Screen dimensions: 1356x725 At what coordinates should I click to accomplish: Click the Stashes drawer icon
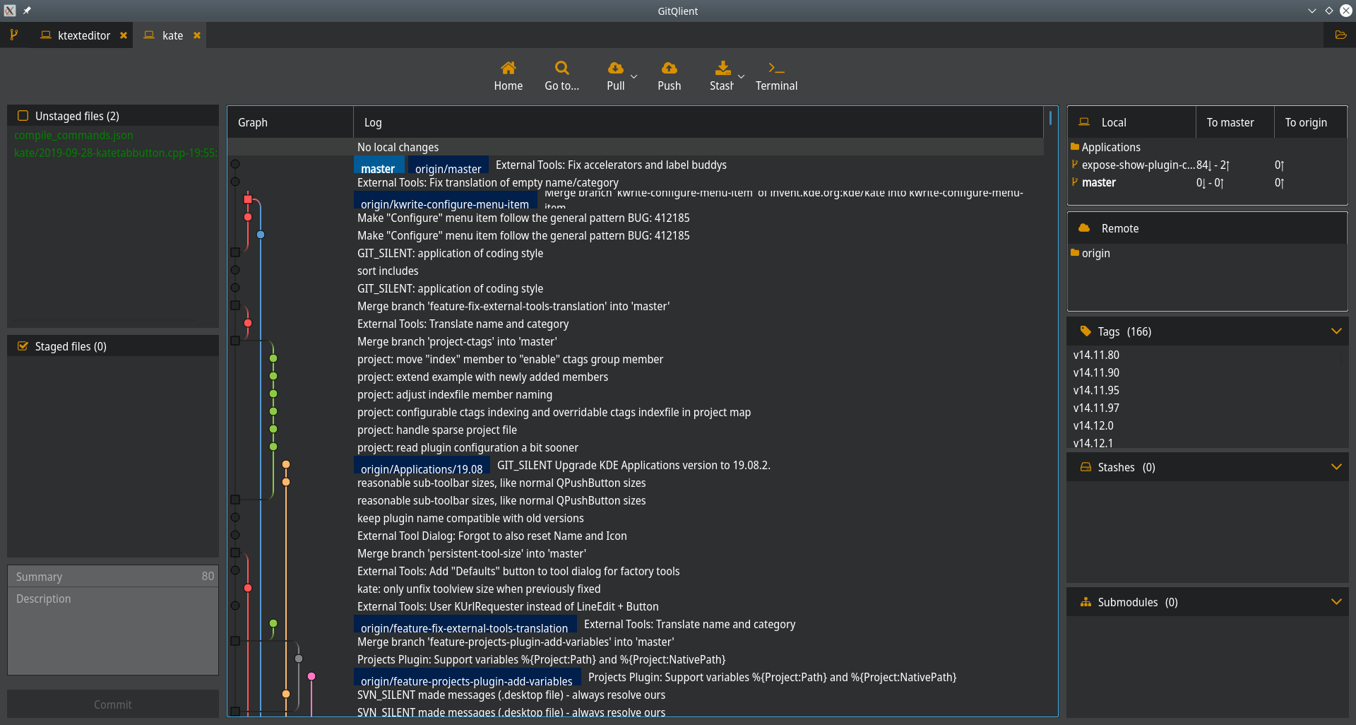[x=1086, y=467]
